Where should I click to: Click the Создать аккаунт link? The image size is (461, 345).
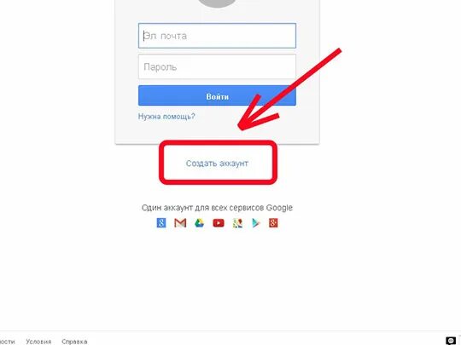(x=218, y=163)
